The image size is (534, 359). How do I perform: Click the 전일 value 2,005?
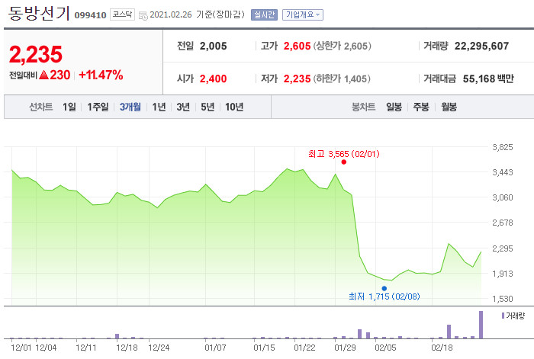coord(213,46)
